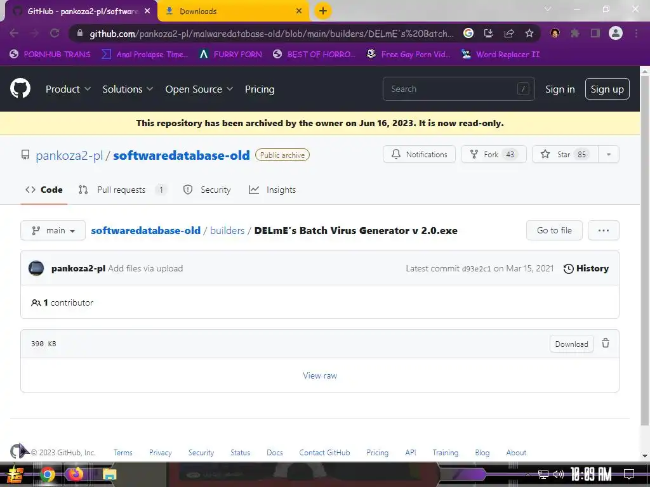Bookmark this page with the star icon

coord(529,33)
